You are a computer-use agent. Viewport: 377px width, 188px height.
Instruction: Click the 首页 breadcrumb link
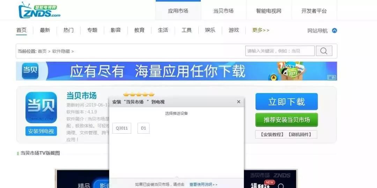(x=42, y=51)
